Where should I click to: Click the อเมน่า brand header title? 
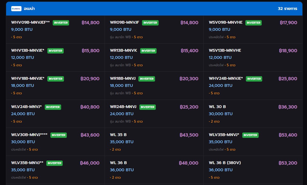(x=29, y=9)
